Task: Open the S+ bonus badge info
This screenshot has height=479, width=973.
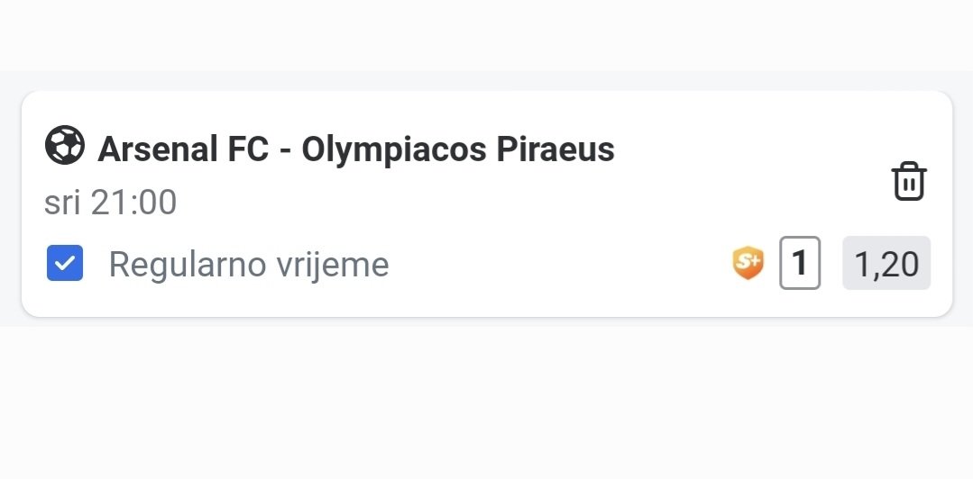Action: [x=748, y=263]
